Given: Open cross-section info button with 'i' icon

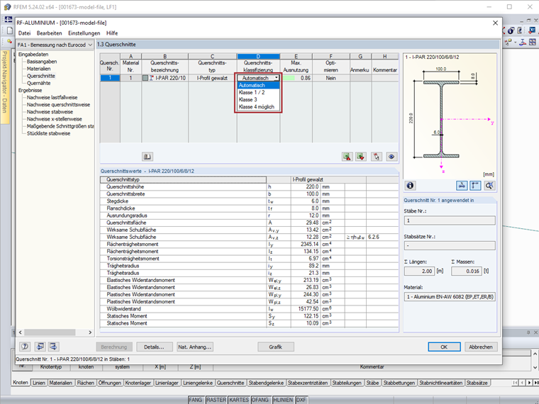Looking at the screenshot, I should click(410, 186).
